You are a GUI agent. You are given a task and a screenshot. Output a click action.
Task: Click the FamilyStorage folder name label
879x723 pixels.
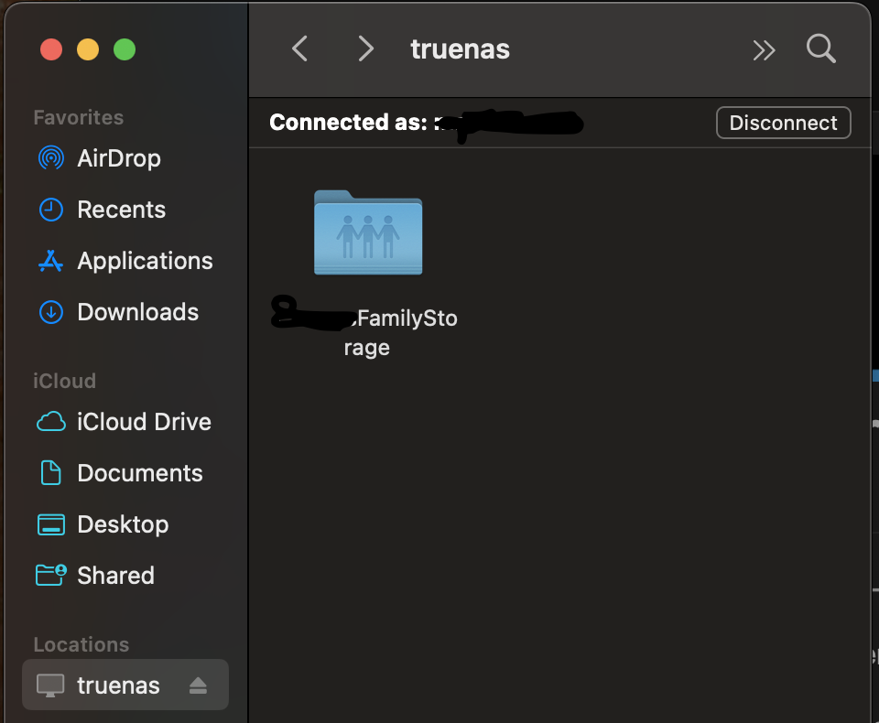point(365,332)
